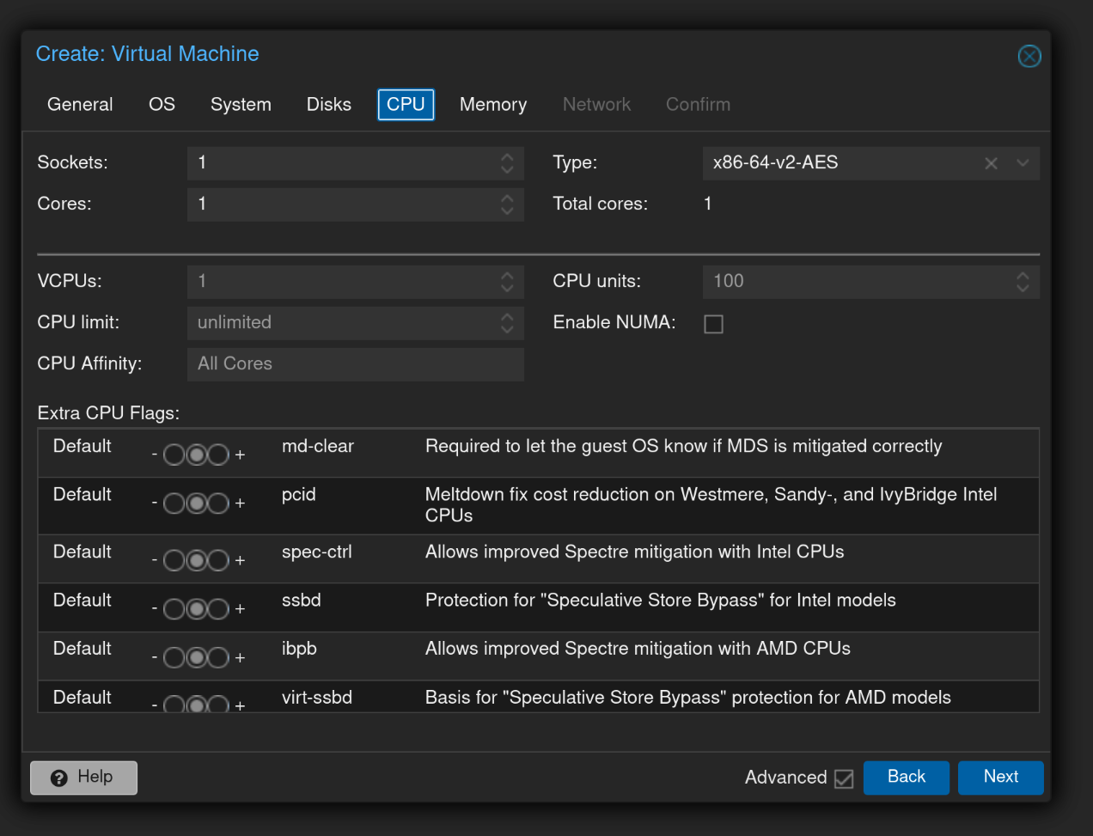Decrease Cores with the down arrow
Screen dimensions: 1093x836
click(507, 211)
